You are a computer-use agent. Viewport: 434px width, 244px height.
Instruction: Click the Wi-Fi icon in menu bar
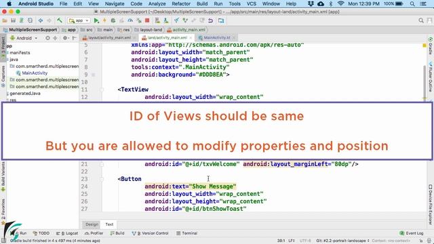pyautogui.click(x=340, y=3)
